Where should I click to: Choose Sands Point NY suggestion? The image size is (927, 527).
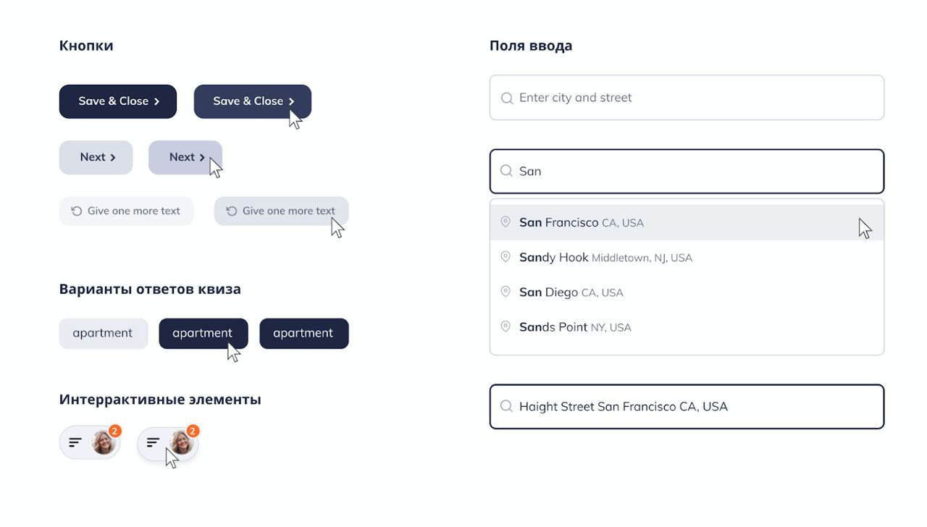[x=575, y=326]
